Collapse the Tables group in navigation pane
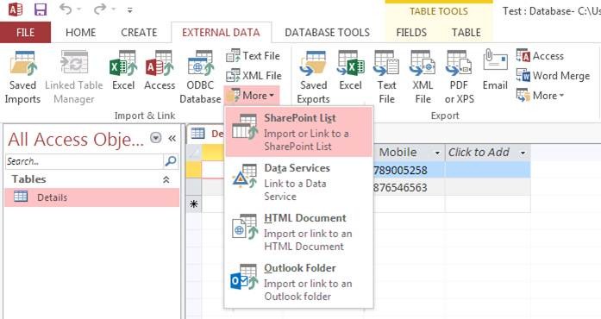This screenshot has height=319, width=601. point(166,179)
